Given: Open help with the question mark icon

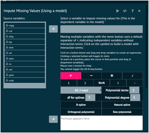Looking at the screenshot, I should [132, 11].
